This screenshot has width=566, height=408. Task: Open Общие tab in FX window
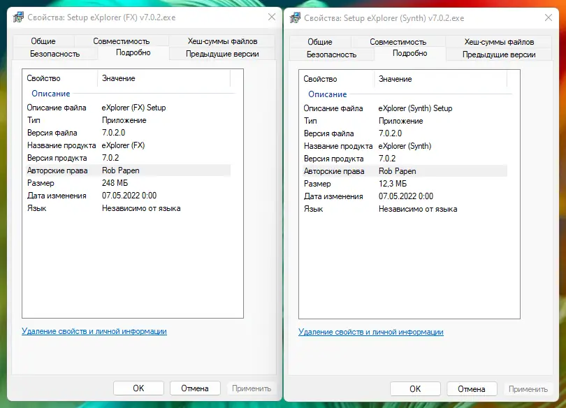(43, 41)
